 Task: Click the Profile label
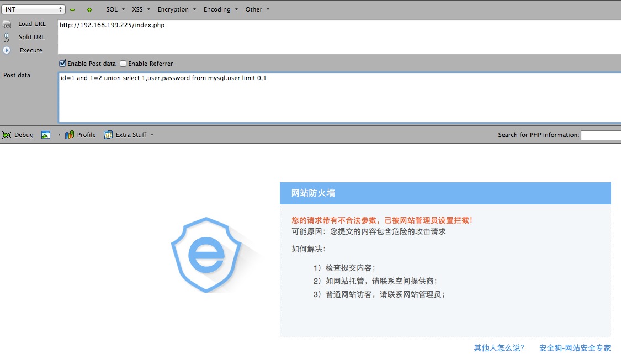86,135
